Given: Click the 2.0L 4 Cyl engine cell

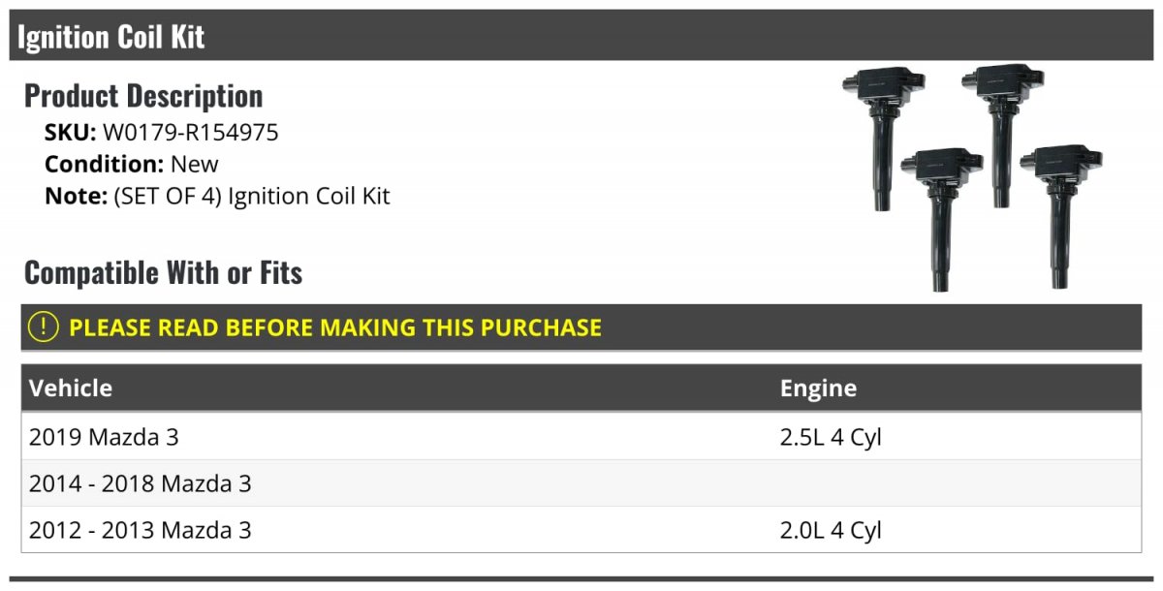Looking at the screenshot, I should [x=831, y=530].
